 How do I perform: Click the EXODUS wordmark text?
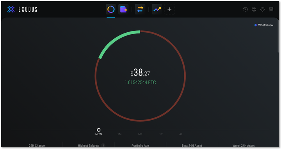coord(28,9)
